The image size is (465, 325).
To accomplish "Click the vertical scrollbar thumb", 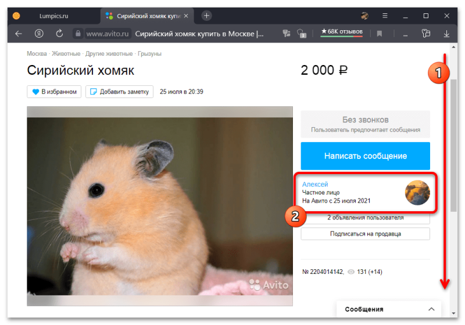I will point(453,145).
